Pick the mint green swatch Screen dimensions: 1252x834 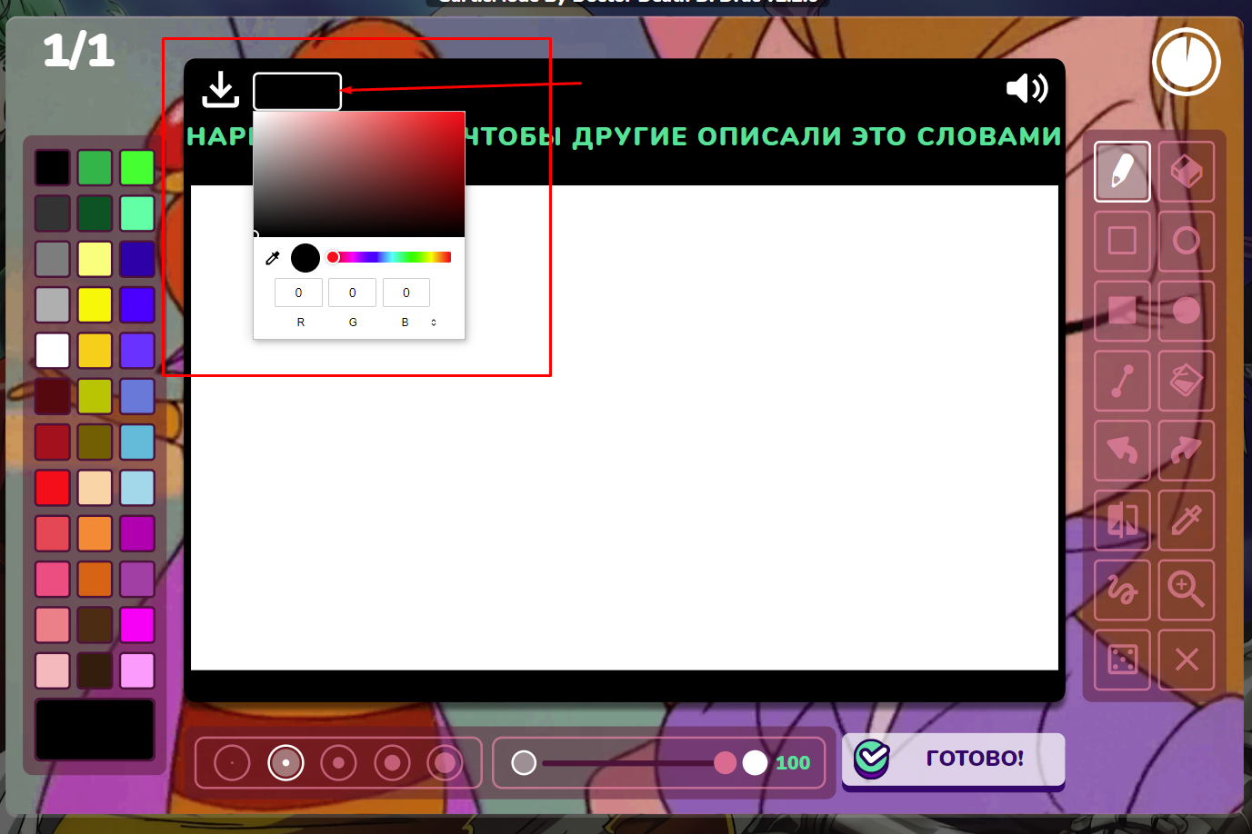(x=137, y=213)
